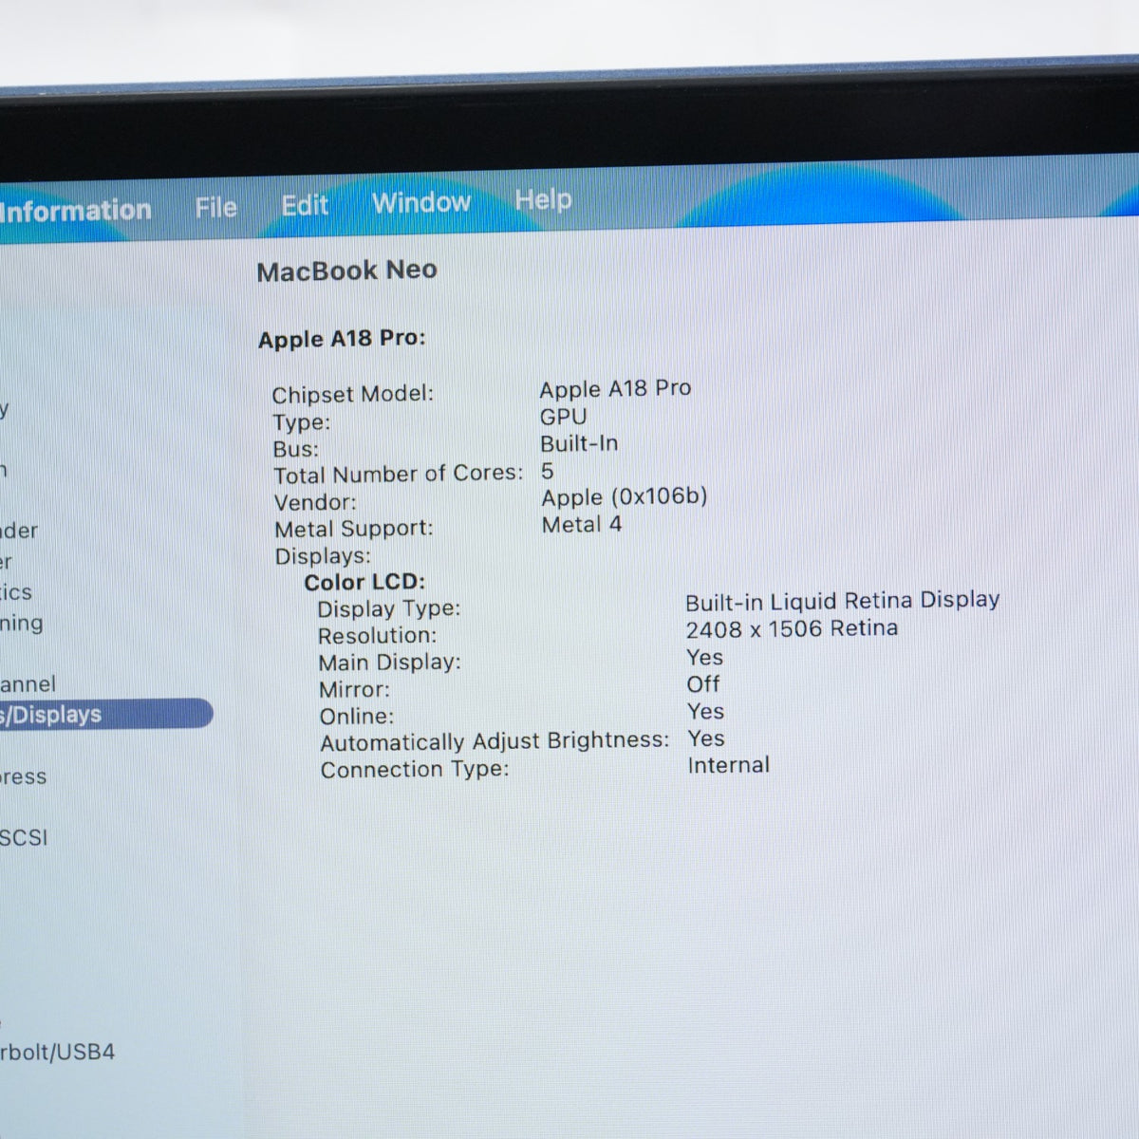This screenshot has height=1139, width=1139.
Task: Select the sidebar row ending in 'tics'
Action: [x=16, y=592]
